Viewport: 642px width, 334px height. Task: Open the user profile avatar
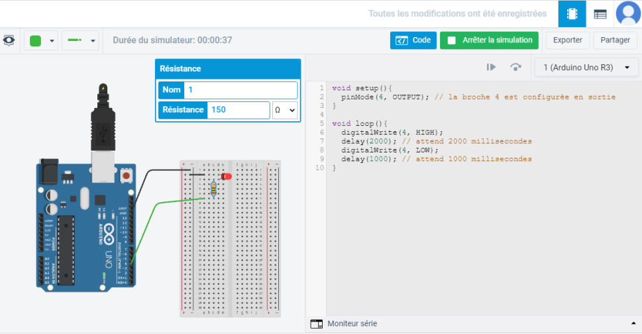point(627,14)
